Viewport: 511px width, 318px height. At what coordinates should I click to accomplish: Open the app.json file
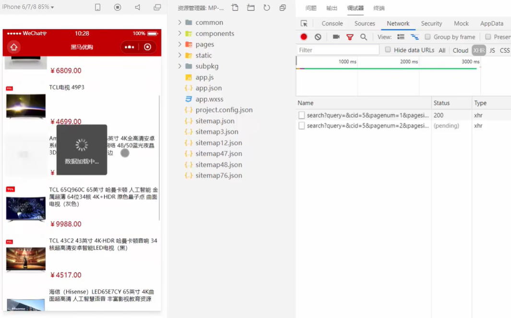pos(208,88)
